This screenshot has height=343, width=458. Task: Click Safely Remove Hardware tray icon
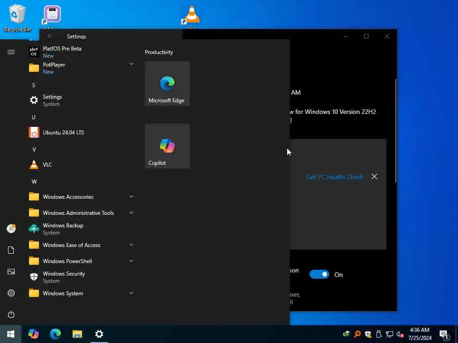[x=379, y=334]
